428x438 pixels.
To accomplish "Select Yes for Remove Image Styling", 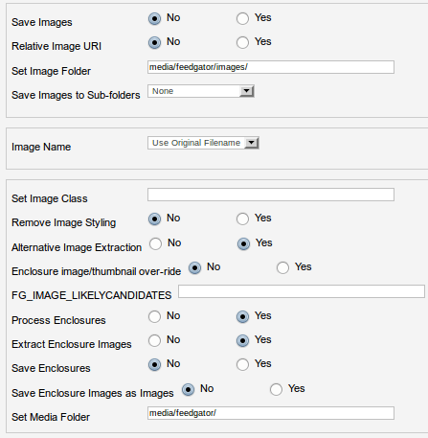I will coord(242,219).
